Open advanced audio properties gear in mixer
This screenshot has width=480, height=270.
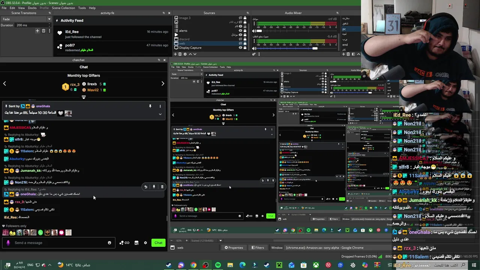click(254, 54)
